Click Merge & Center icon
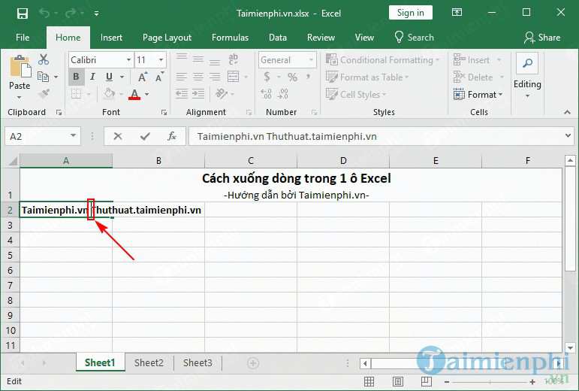This screenshot has height=391, width=579. point(234,77)
